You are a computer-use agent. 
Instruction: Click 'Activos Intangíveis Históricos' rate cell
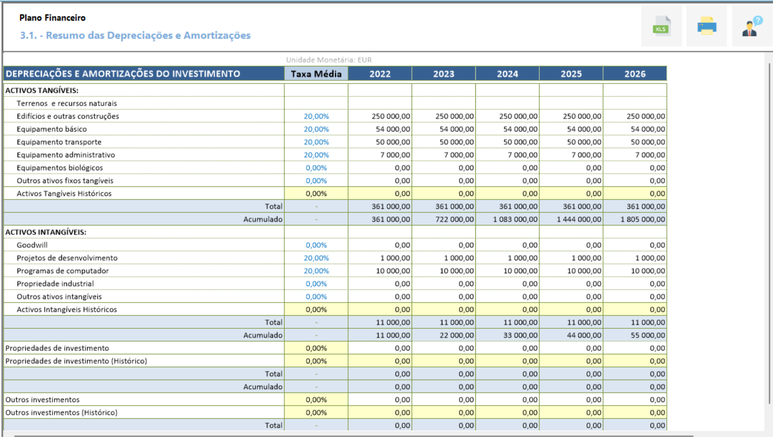(x=316, y=310)
